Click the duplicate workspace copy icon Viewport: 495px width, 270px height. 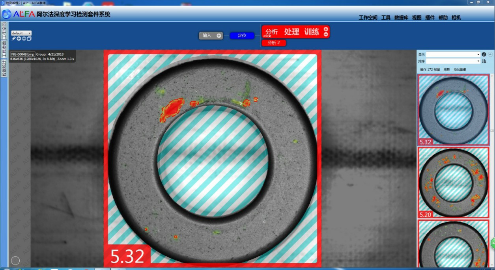(29, 39)
